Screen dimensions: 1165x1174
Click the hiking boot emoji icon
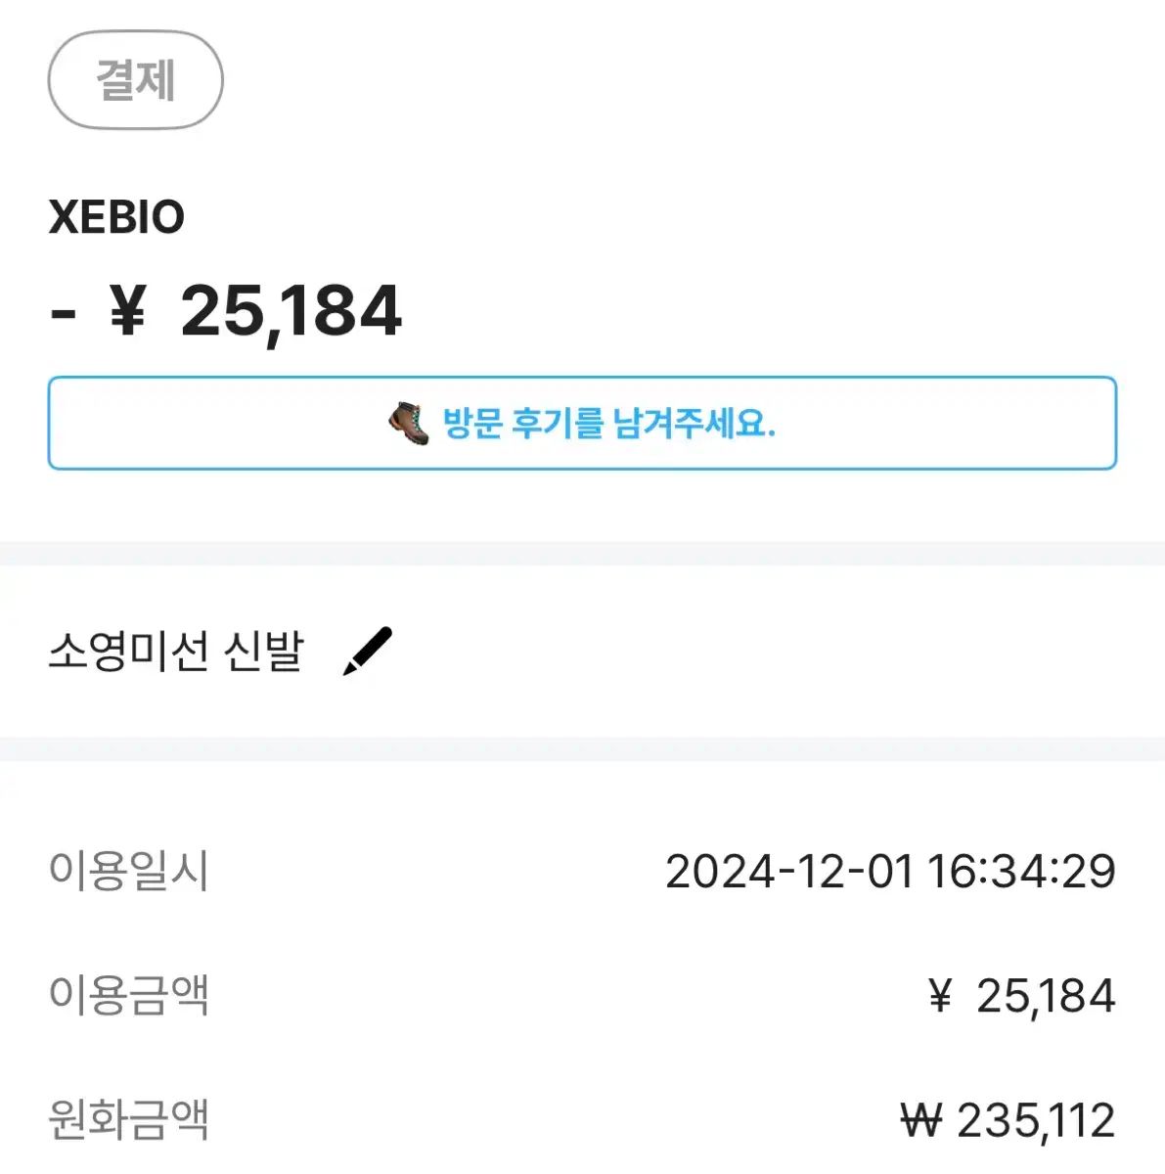[409, 425]
